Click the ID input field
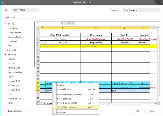 [26, 10]
